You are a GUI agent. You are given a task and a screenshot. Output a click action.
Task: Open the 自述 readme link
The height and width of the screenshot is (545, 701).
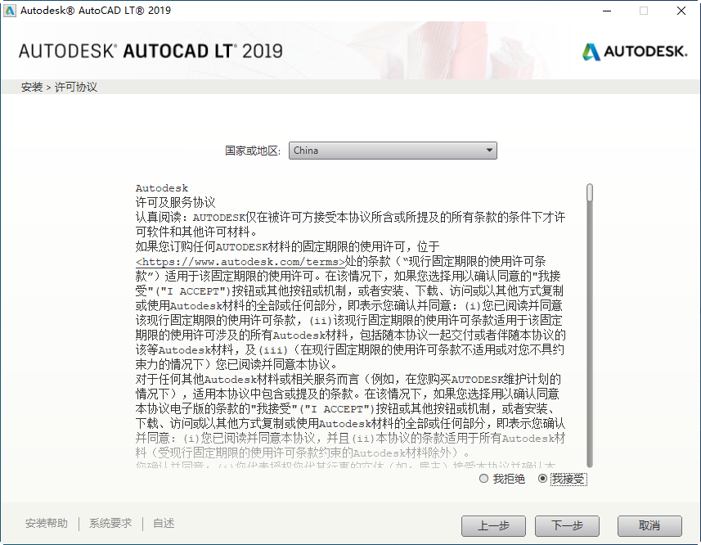coord(164,523)
